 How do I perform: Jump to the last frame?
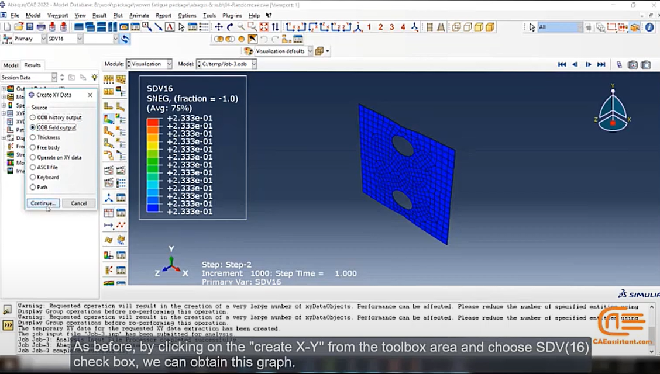pyautogui.click(x=601, y=64)
